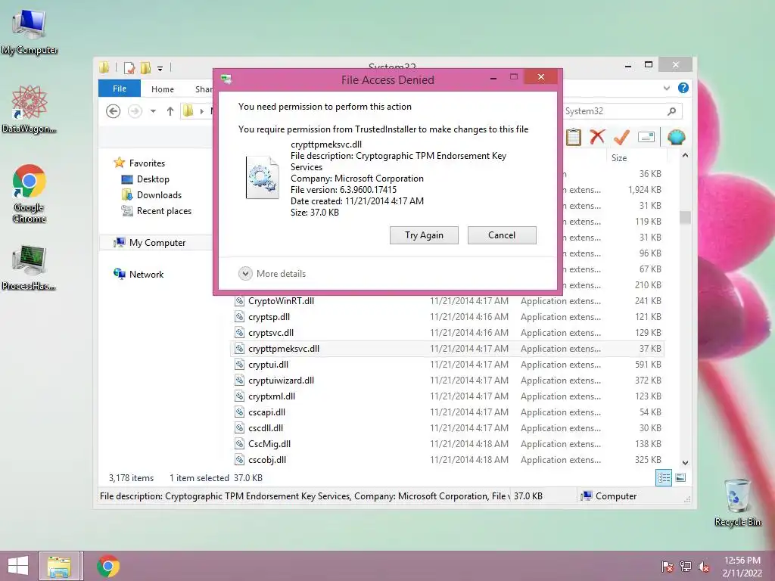Switch to the Home ribbon tab
775x581 pixels.
(163, 89)
